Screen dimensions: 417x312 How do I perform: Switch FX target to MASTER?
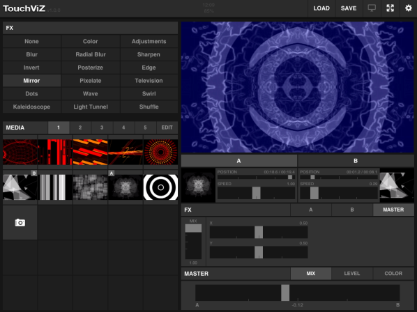click(x=393, y=210)
